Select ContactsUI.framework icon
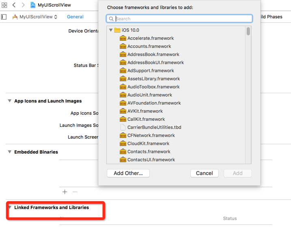 click(x=123, y=160)
